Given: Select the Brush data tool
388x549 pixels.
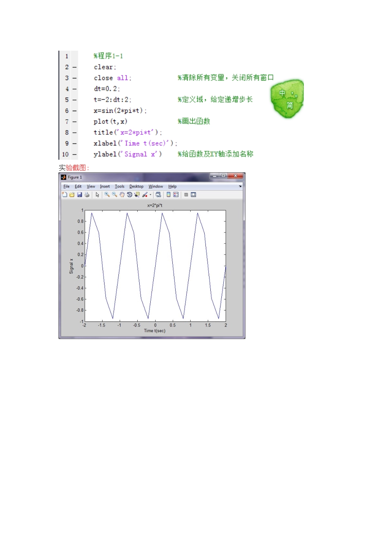Looking at the screenshot, I should click(145, 195).
